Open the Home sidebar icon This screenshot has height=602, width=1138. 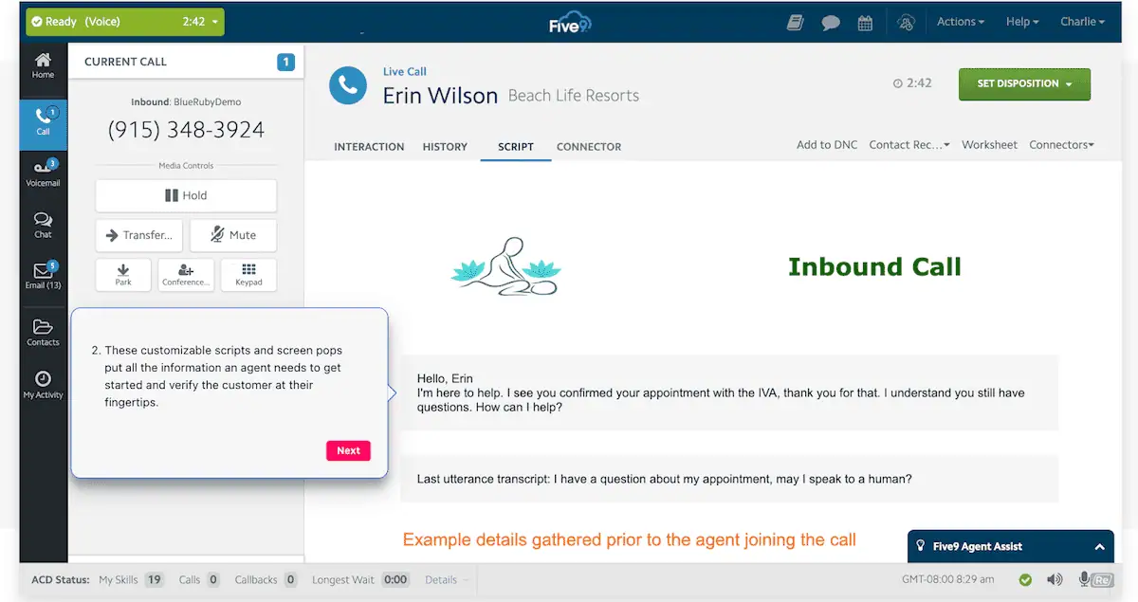[x=43, y=65]
